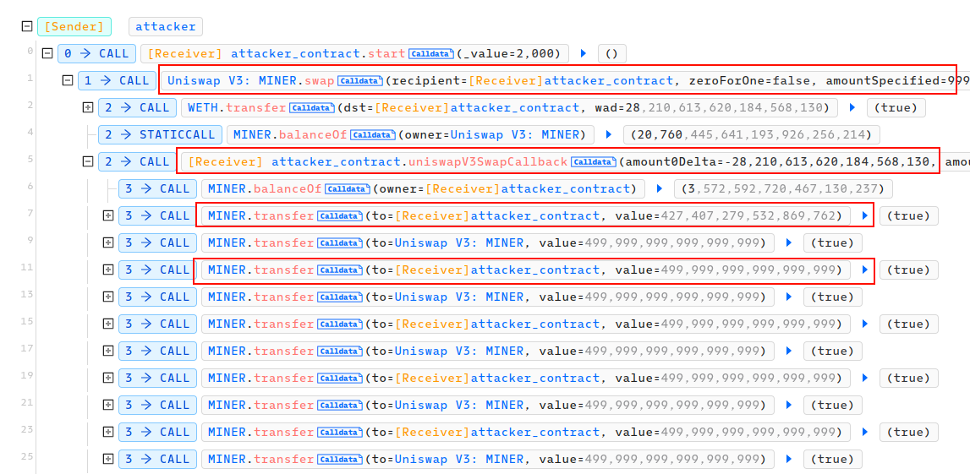
Task: Click blue triangle on trace line 9
Action: pos(789,242)
